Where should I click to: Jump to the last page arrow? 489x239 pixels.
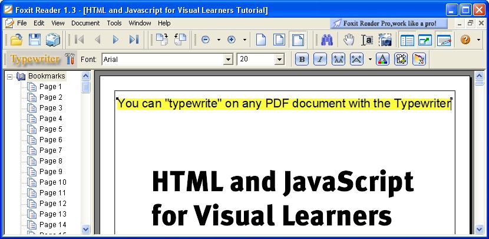(134, 40)
